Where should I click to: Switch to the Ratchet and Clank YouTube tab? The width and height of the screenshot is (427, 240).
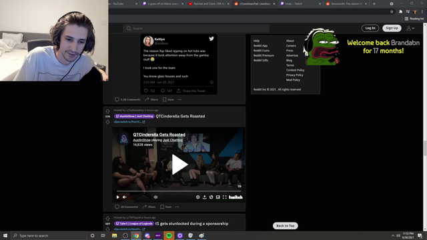point(209,4)
